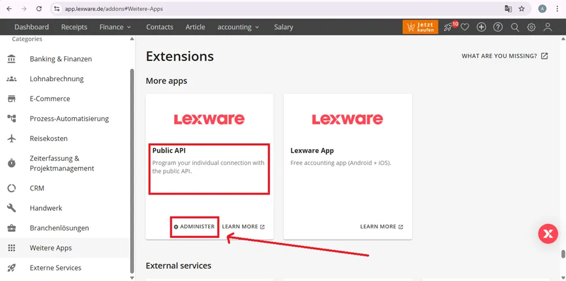
Task: Bookmark this page with the star icon
Action: click(522, 9)
